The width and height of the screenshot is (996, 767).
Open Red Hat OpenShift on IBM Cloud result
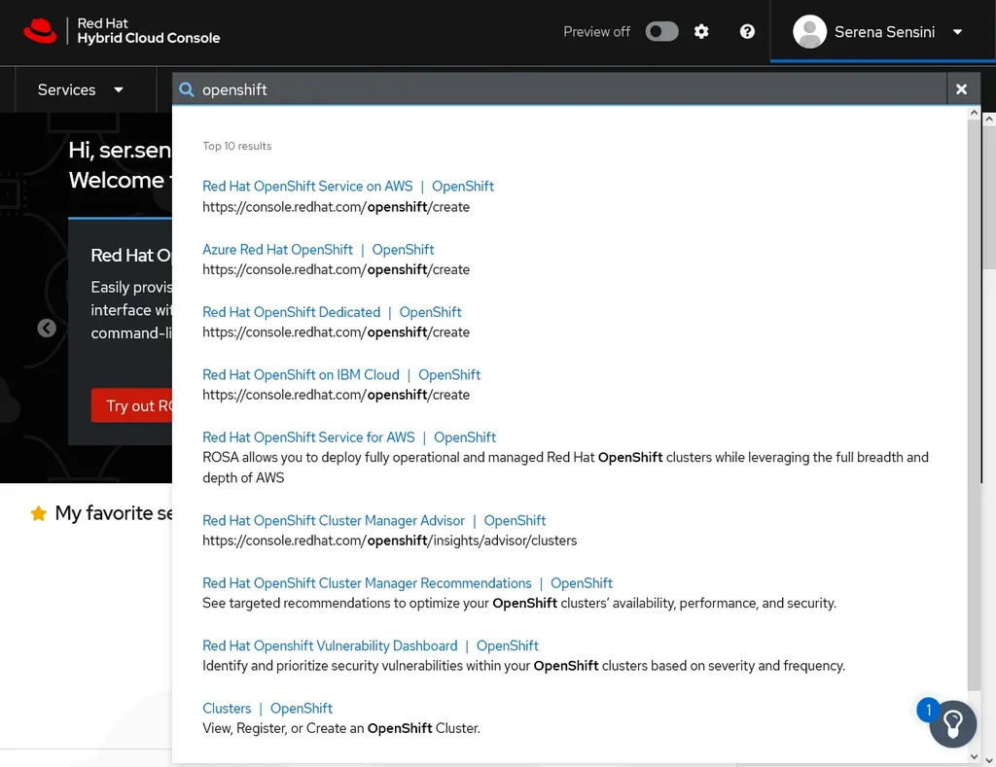tap(341, 374)
